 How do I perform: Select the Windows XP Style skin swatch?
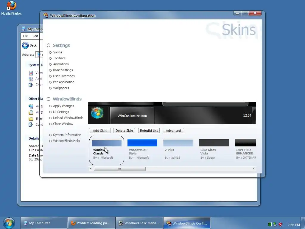pos(142,143)
